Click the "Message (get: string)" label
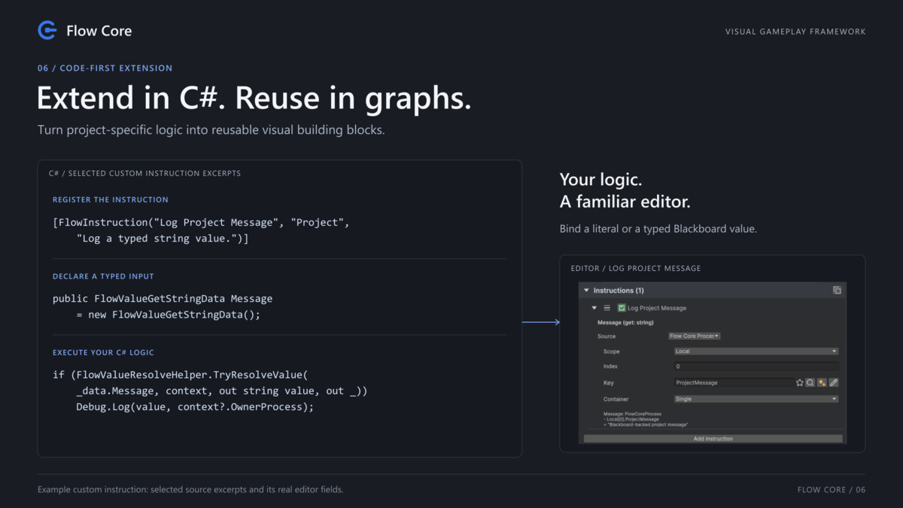This screenshot has width=903, height=508. coord(625,323)
